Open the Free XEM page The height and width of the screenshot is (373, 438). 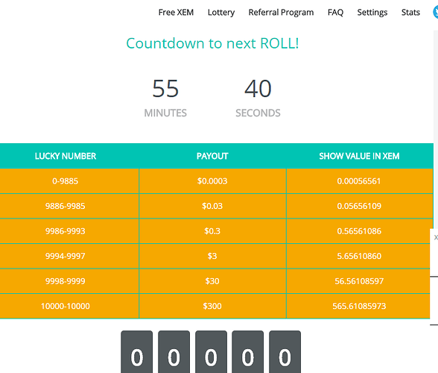click(176, 13)
